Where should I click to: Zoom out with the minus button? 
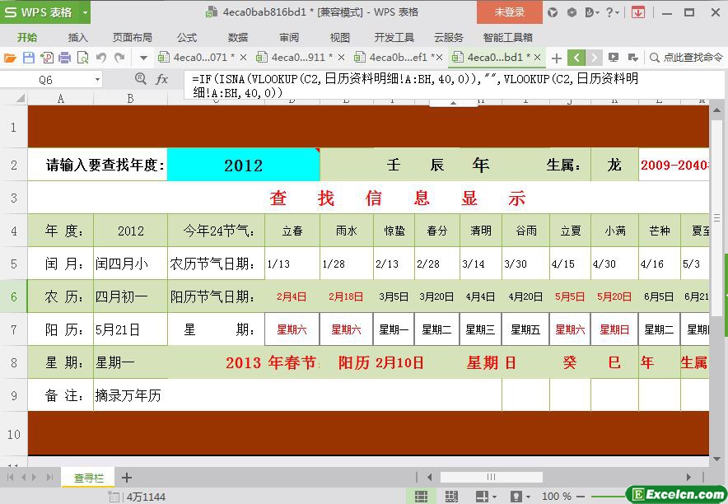[581, 497]
